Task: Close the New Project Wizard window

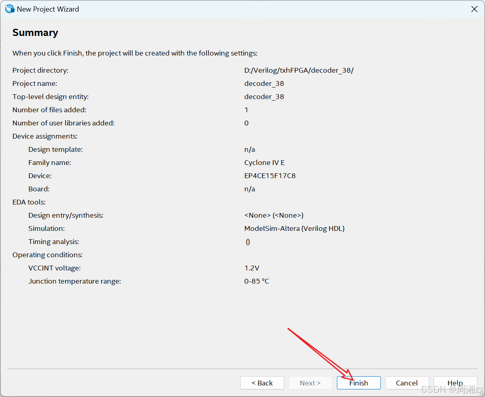Action: 474,9
